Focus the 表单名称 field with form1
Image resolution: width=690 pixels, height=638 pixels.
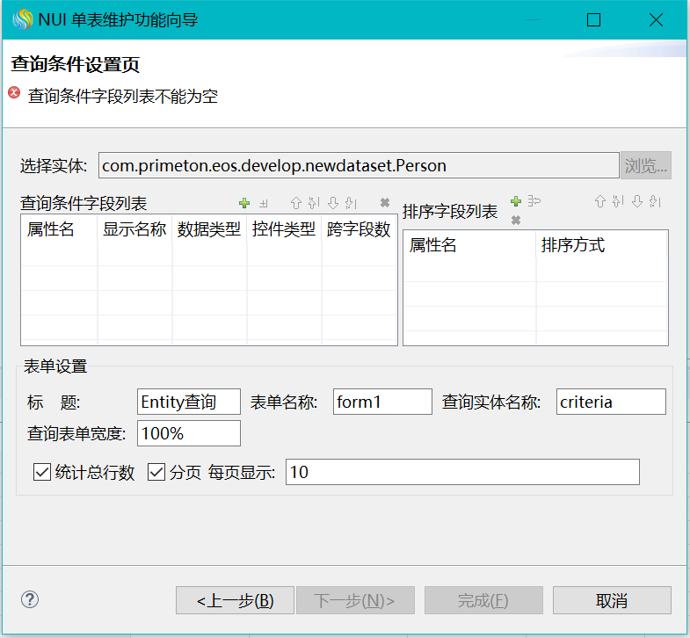tap(382, 402)
